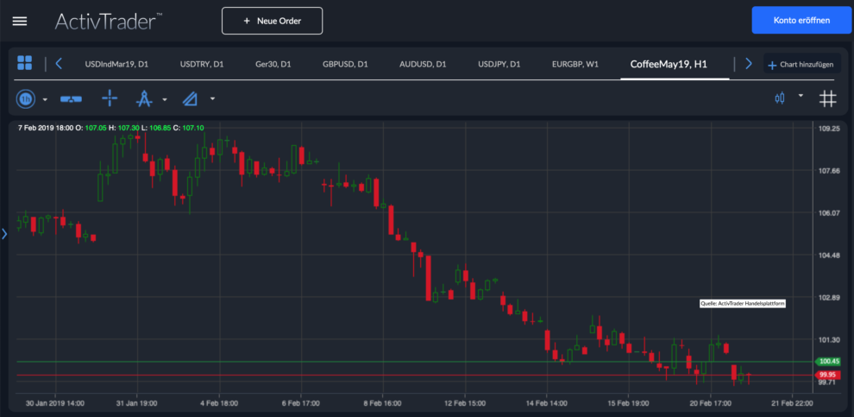Go to the next chart tabs with right arrow
The height and width of the screenshot is (417, 854).
(x=749, y=63)
